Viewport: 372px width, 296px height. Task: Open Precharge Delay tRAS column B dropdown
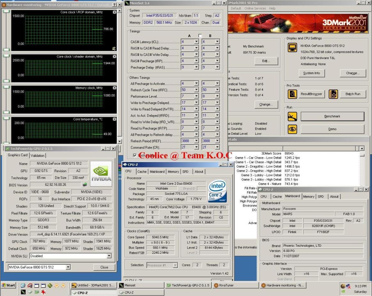(217, 67)
